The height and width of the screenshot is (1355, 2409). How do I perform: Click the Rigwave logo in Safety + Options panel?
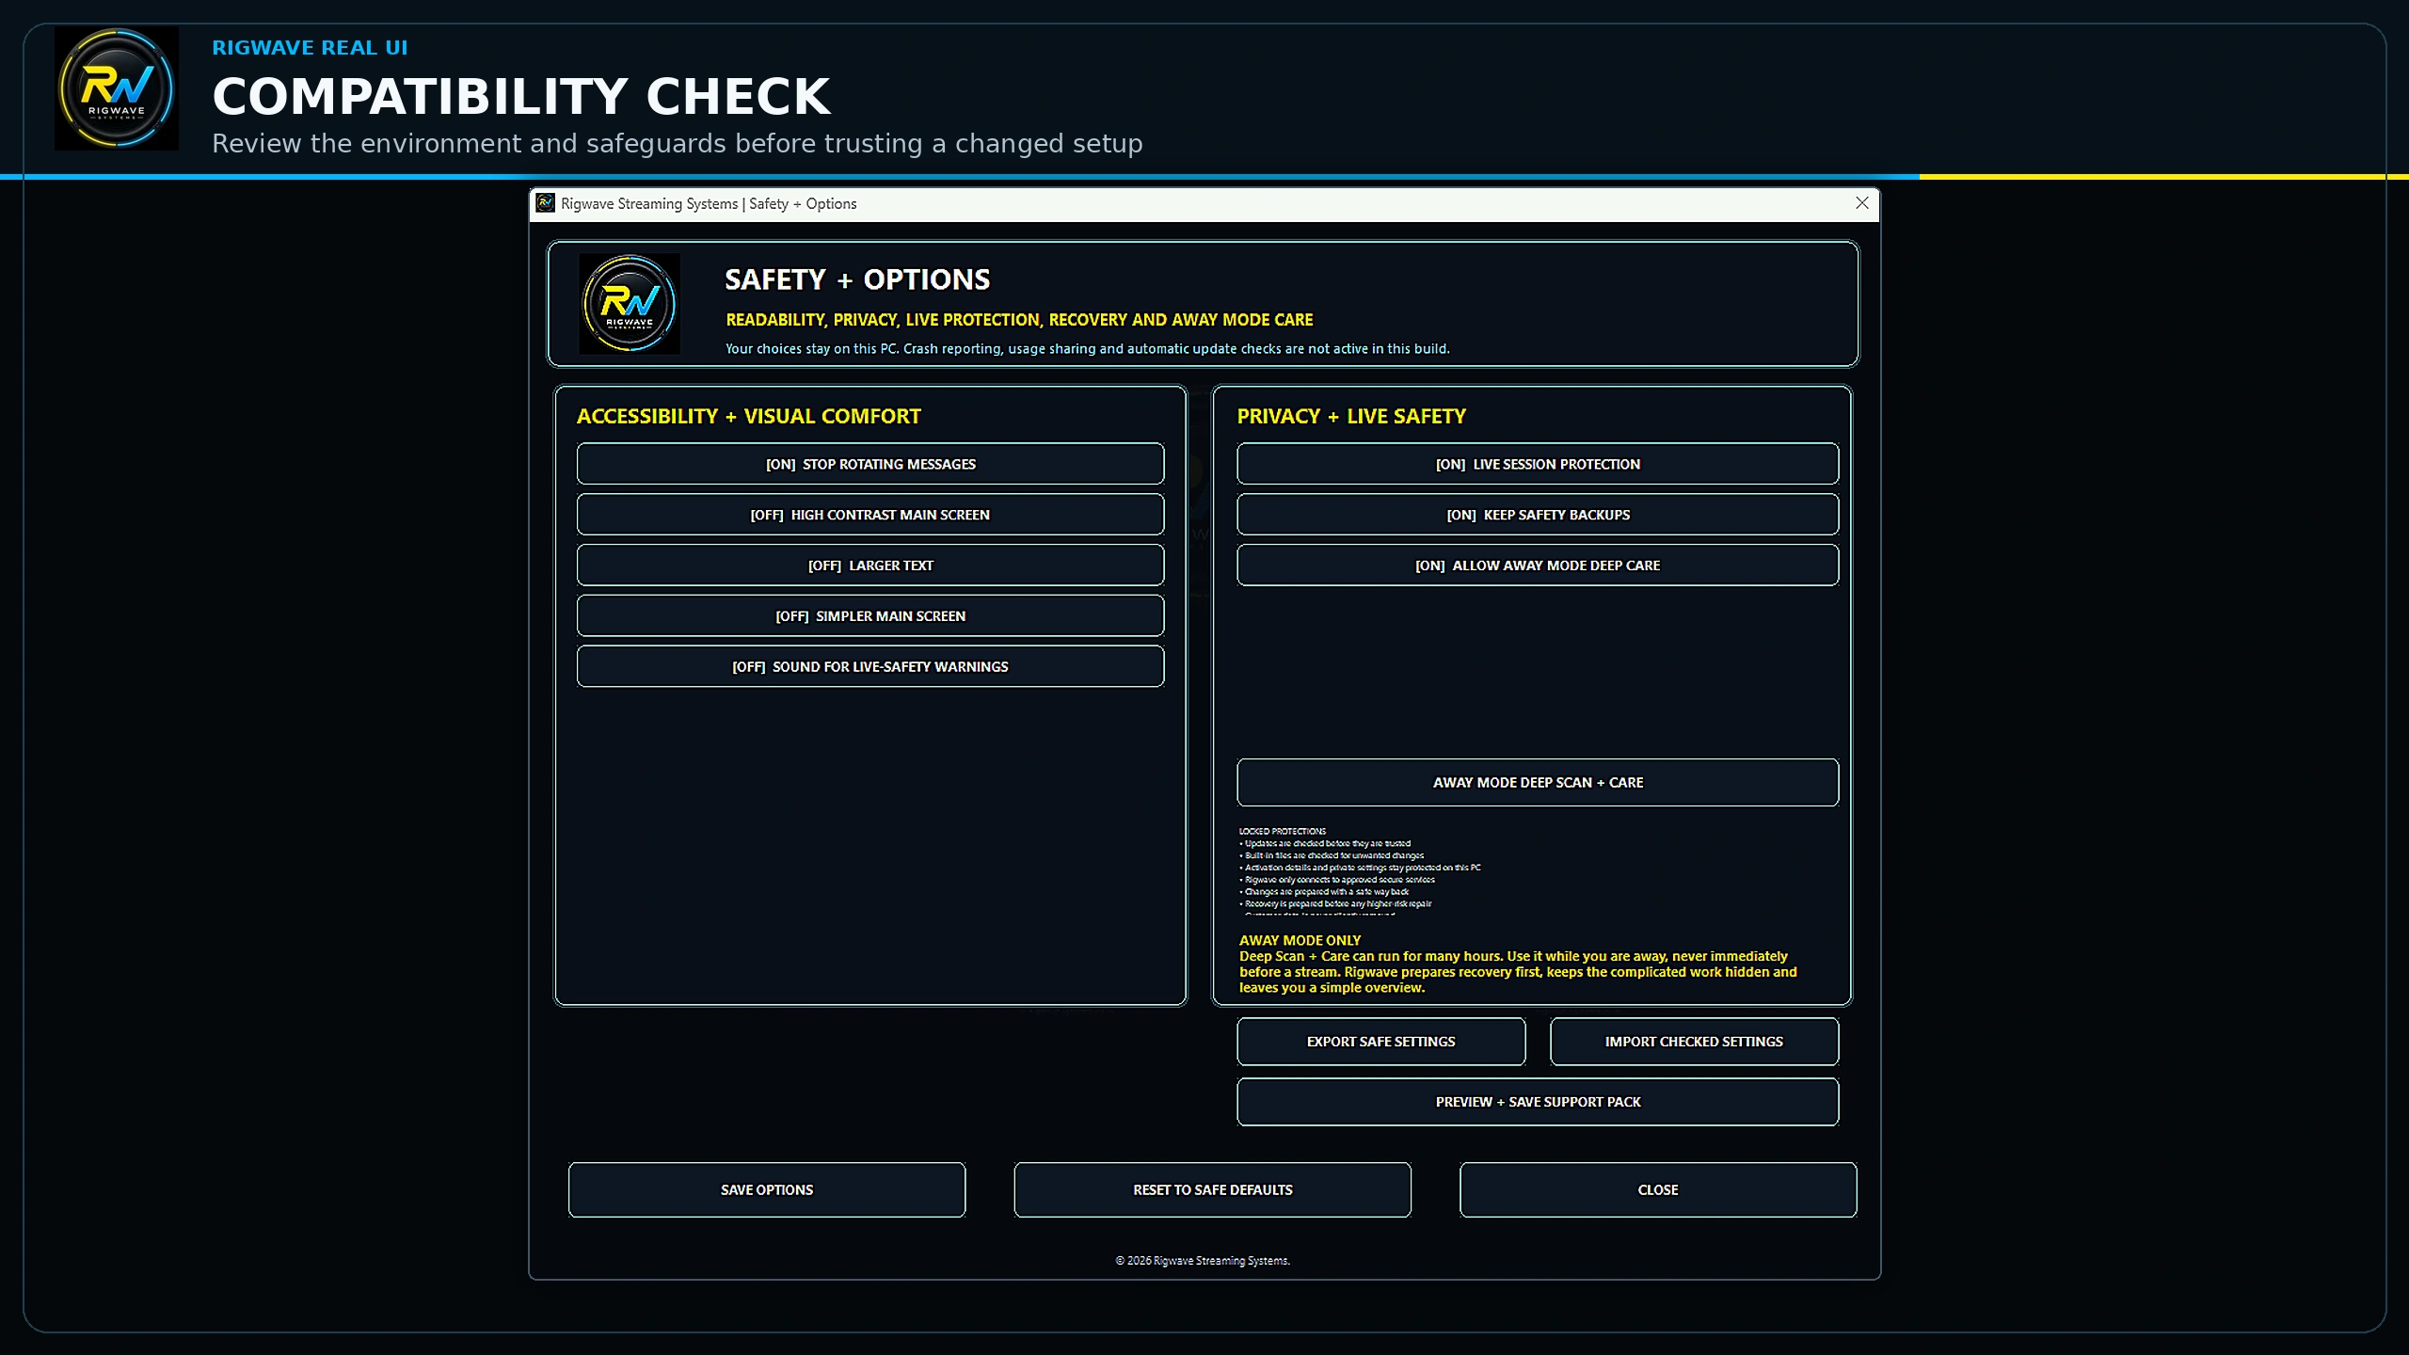click(630, 304)
